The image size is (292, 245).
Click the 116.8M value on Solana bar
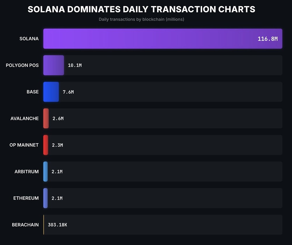coord(267,39)
